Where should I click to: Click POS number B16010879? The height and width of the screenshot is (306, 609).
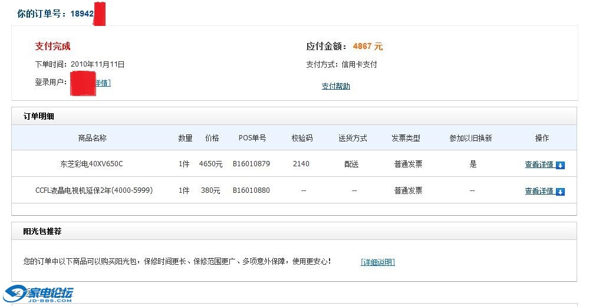pos(251,164)
